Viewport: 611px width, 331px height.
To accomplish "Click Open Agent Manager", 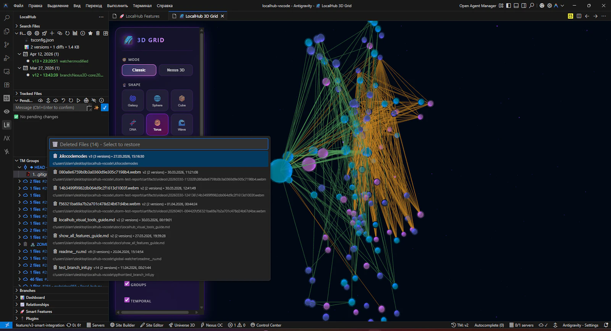I will click(478, 6).
